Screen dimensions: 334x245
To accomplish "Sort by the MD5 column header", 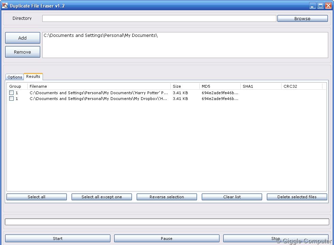I will pos(220,86).
